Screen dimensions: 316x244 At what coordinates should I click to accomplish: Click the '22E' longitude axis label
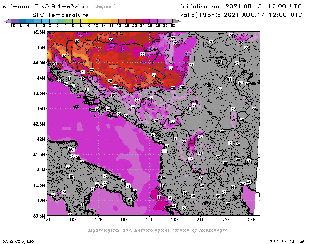[226, 220]
